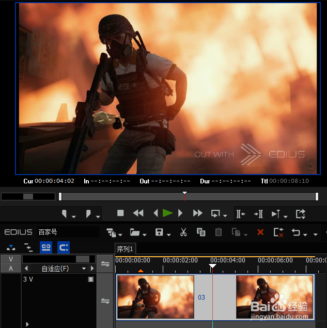Image resolution: width=327 pixels, height=328 pixels.
Task: Toggle the Ripple/Sync mode icon
Action: pos(28,247)
